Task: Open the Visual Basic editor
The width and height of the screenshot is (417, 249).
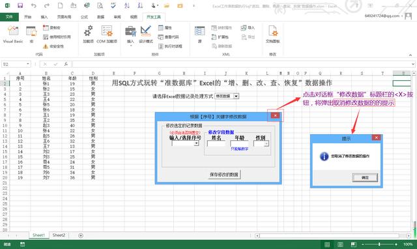Action: 13,34
